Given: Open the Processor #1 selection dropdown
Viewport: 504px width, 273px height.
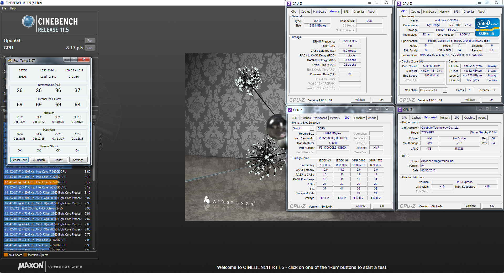Looking at the screenshot, I should coord(445,90).
